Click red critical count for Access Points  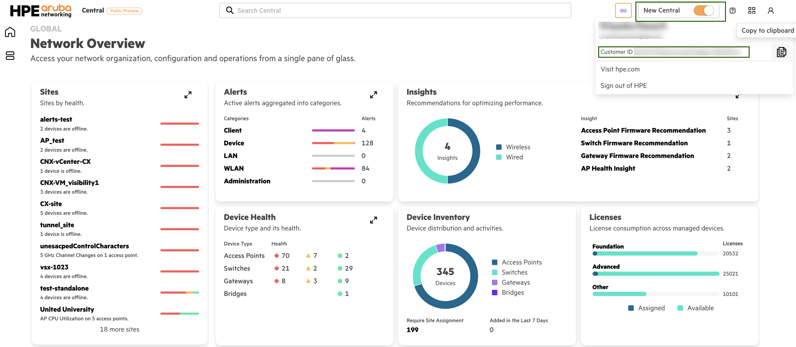tap(282, 256)
